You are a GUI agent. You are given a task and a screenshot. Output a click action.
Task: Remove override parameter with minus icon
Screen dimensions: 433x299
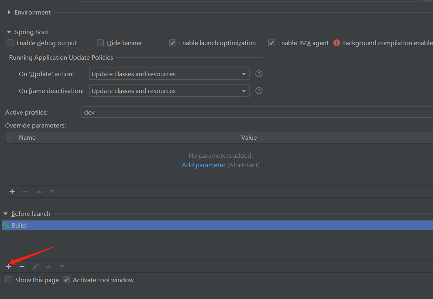pos(26,191)
